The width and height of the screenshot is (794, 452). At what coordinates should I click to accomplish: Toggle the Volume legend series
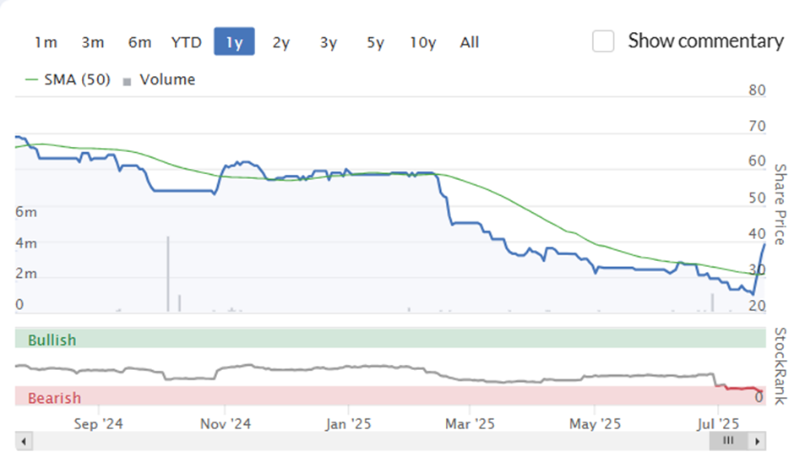(x=159, y=79)
